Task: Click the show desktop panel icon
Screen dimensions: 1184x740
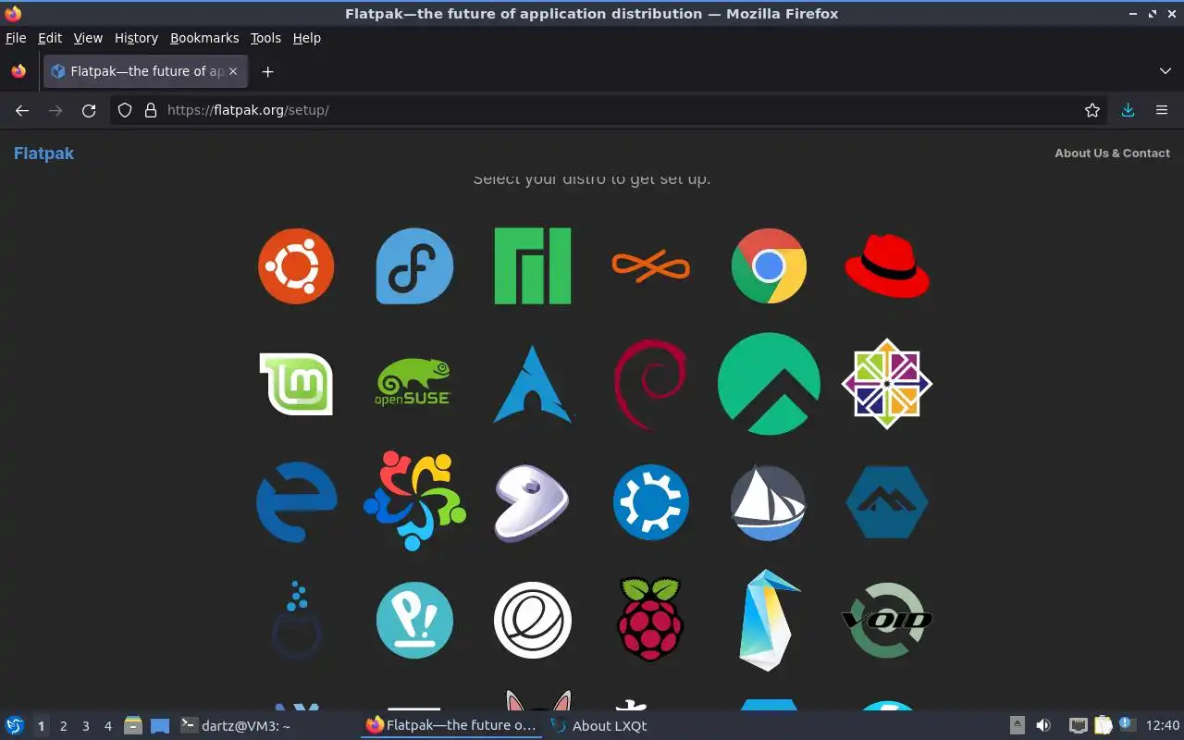Action: point(160,725)
